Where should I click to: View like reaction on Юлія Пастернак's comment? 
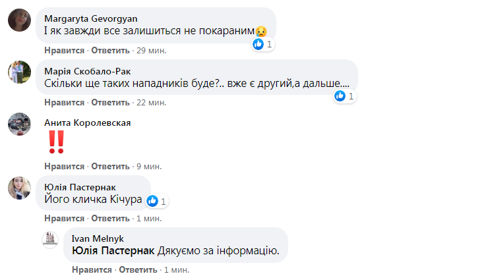click(x=152, y=200)
